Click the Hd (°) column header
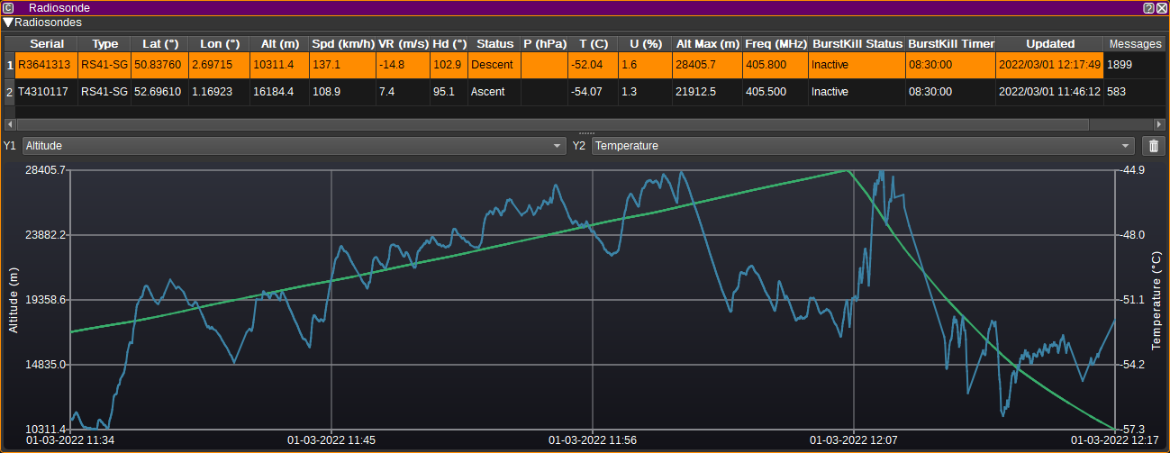The height and width of the screenshot is (453, 1170). click(449, 43)
